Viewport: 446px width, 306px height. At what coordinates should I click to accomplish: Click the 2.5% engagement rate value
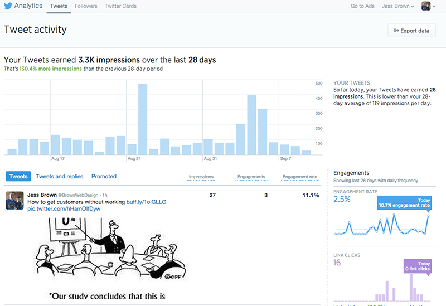[x=342, y=200]
